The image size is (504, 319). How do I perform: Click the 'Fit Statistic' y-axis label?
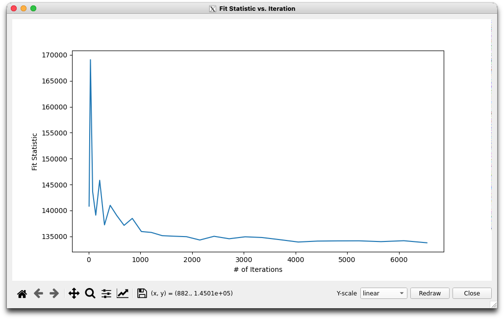pos(34,152)
